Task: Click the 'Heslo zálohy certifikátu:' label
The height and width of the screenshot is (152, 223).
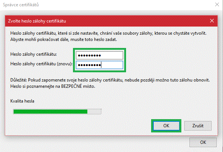Action: point(34,55)
